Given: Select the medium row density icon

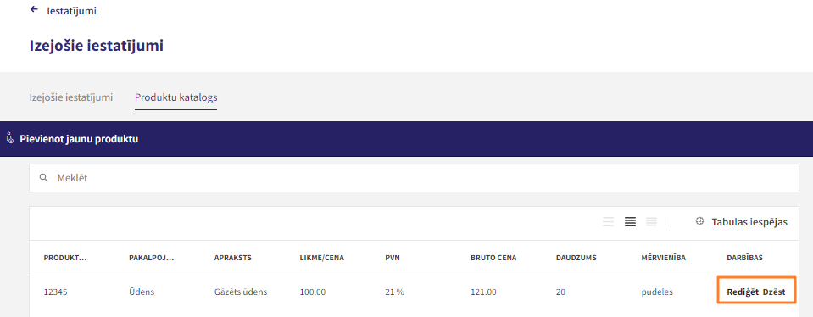Looking at the screenshot, I should coord(630,222).
